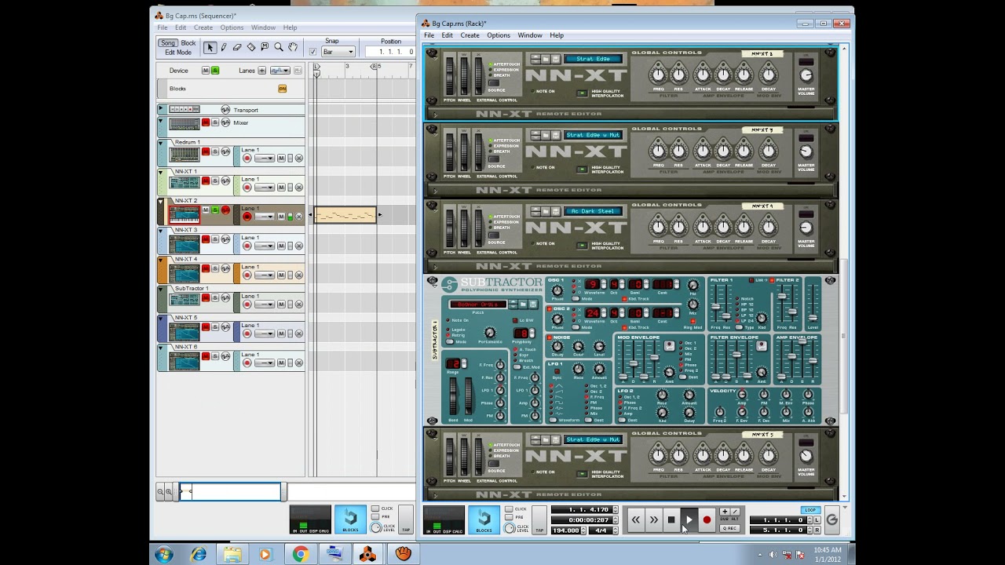Open Reason from the Windows taskbar
Viewport: 1005px width, 565px height.
pos(367,555)
